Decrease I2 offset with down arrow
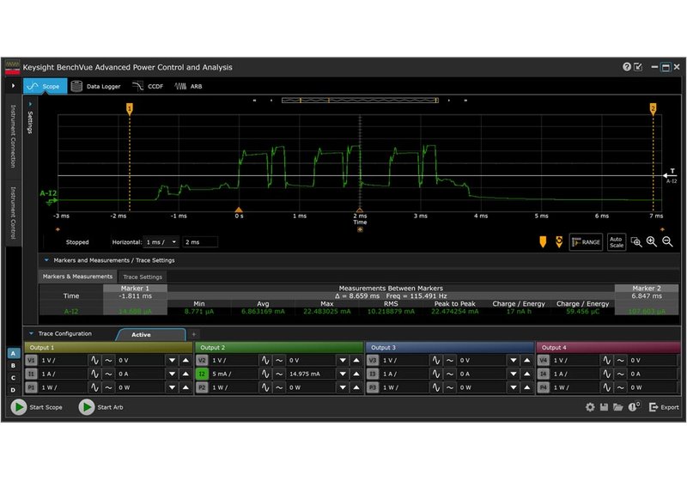 pos(343,374)
